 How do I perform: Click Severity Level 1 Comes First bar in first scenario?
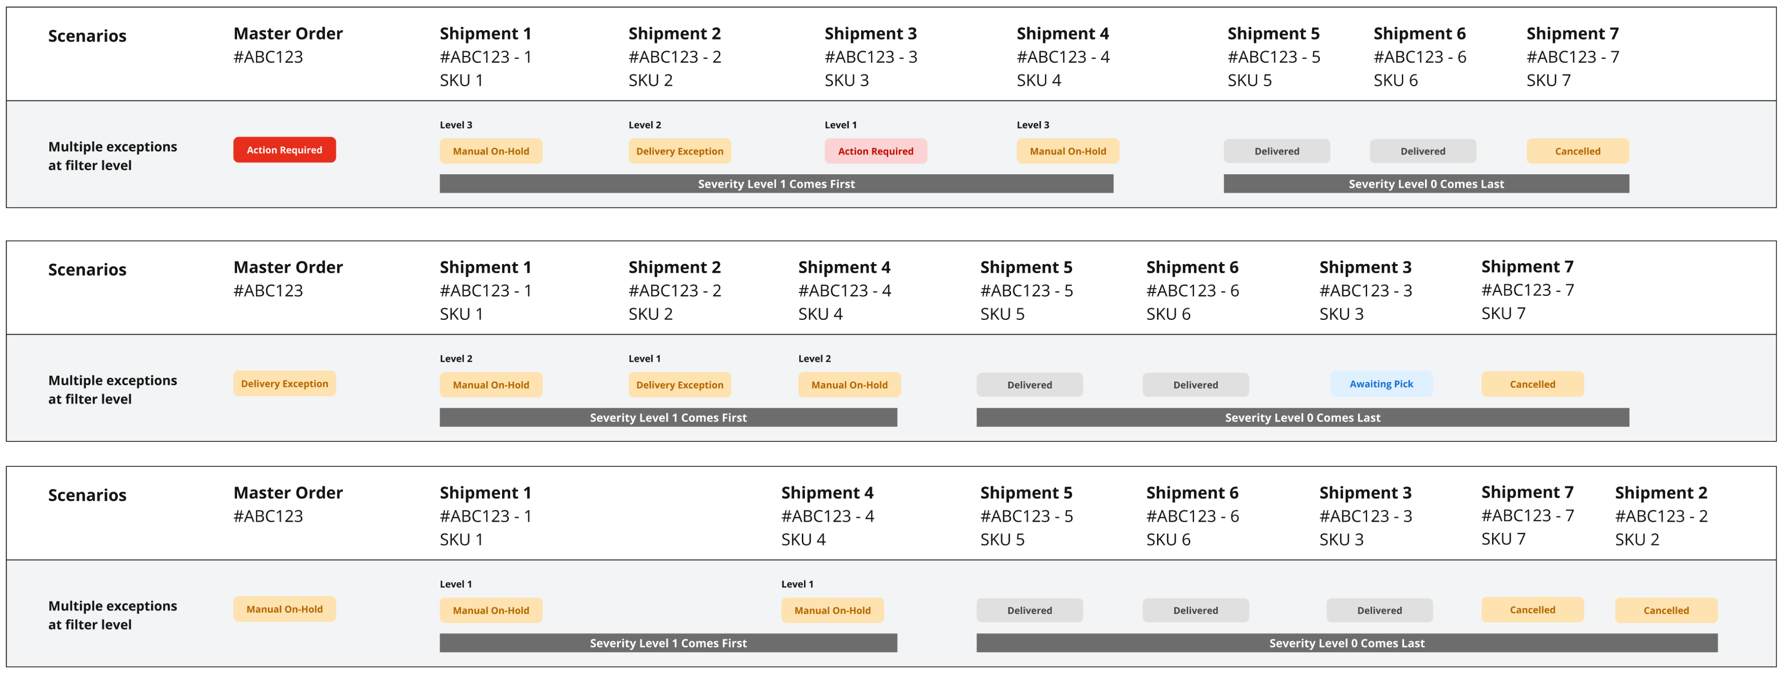coord(776,183)
